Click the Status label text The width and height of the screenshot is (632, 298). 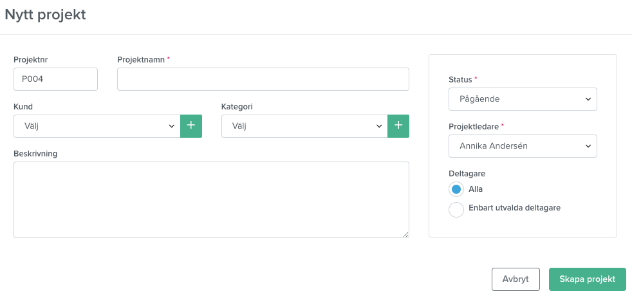(460, 80)
